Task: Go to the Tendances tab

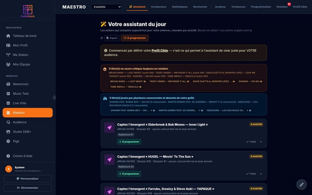Action: 238,7
